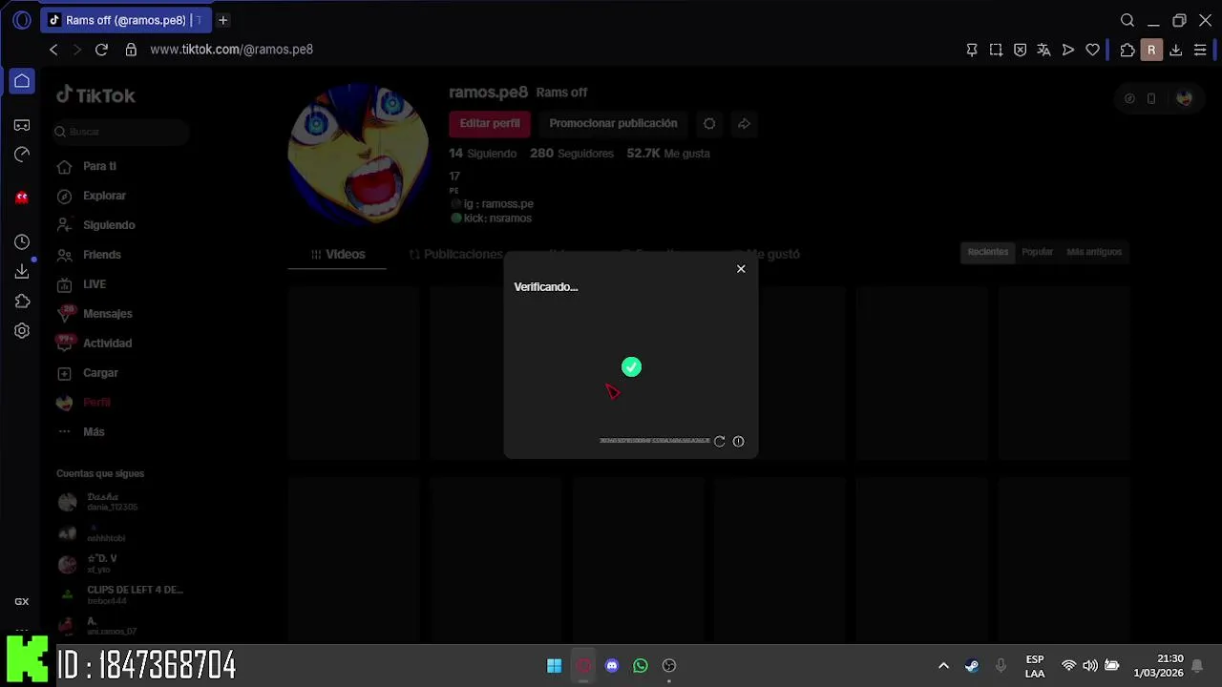Take a snapshot with the toolbar capture icon
1222x687 pixels.
point(996,50)
